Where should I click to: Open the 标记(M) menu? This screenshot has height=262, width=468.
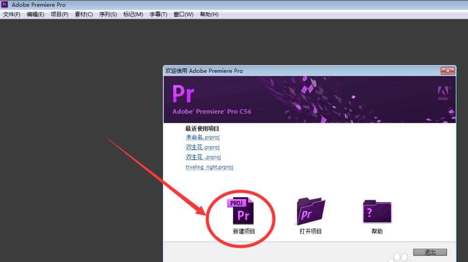click(x=133, y=14)
